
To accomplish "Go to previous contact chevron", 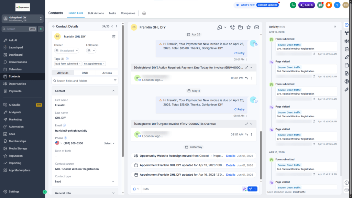I will coord(112,26).
